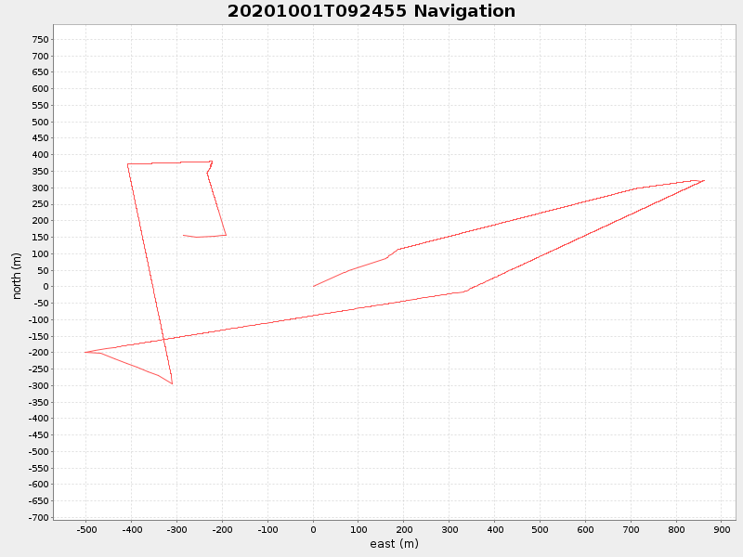The image size is (743, 557).
Task: Select the 100 north axis tick
Action: 40,253
